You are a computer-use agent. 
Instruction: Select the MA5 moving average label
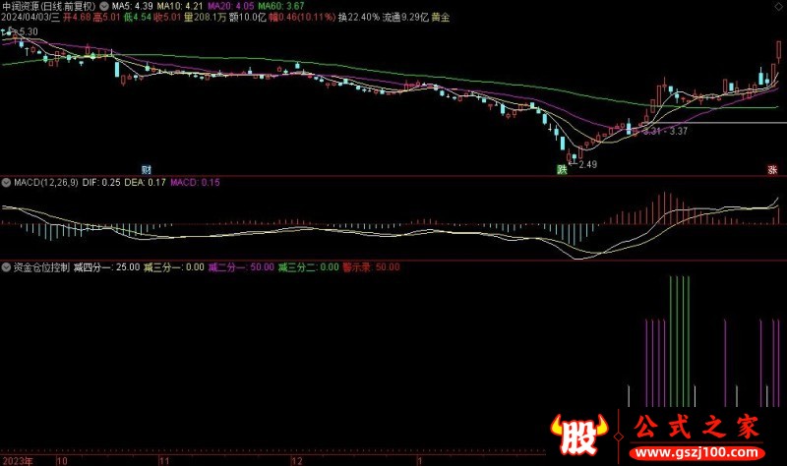135,6
